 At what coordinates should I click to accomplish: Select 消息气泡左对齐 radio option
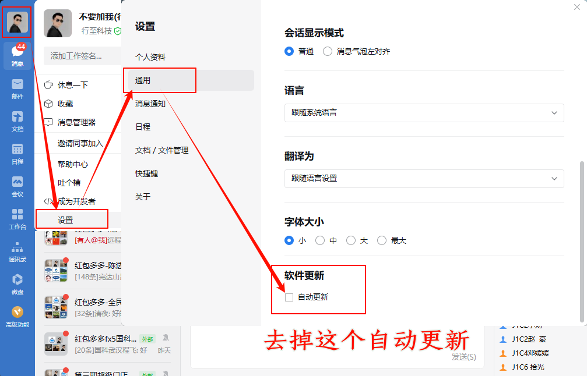[x=328, y=51]
